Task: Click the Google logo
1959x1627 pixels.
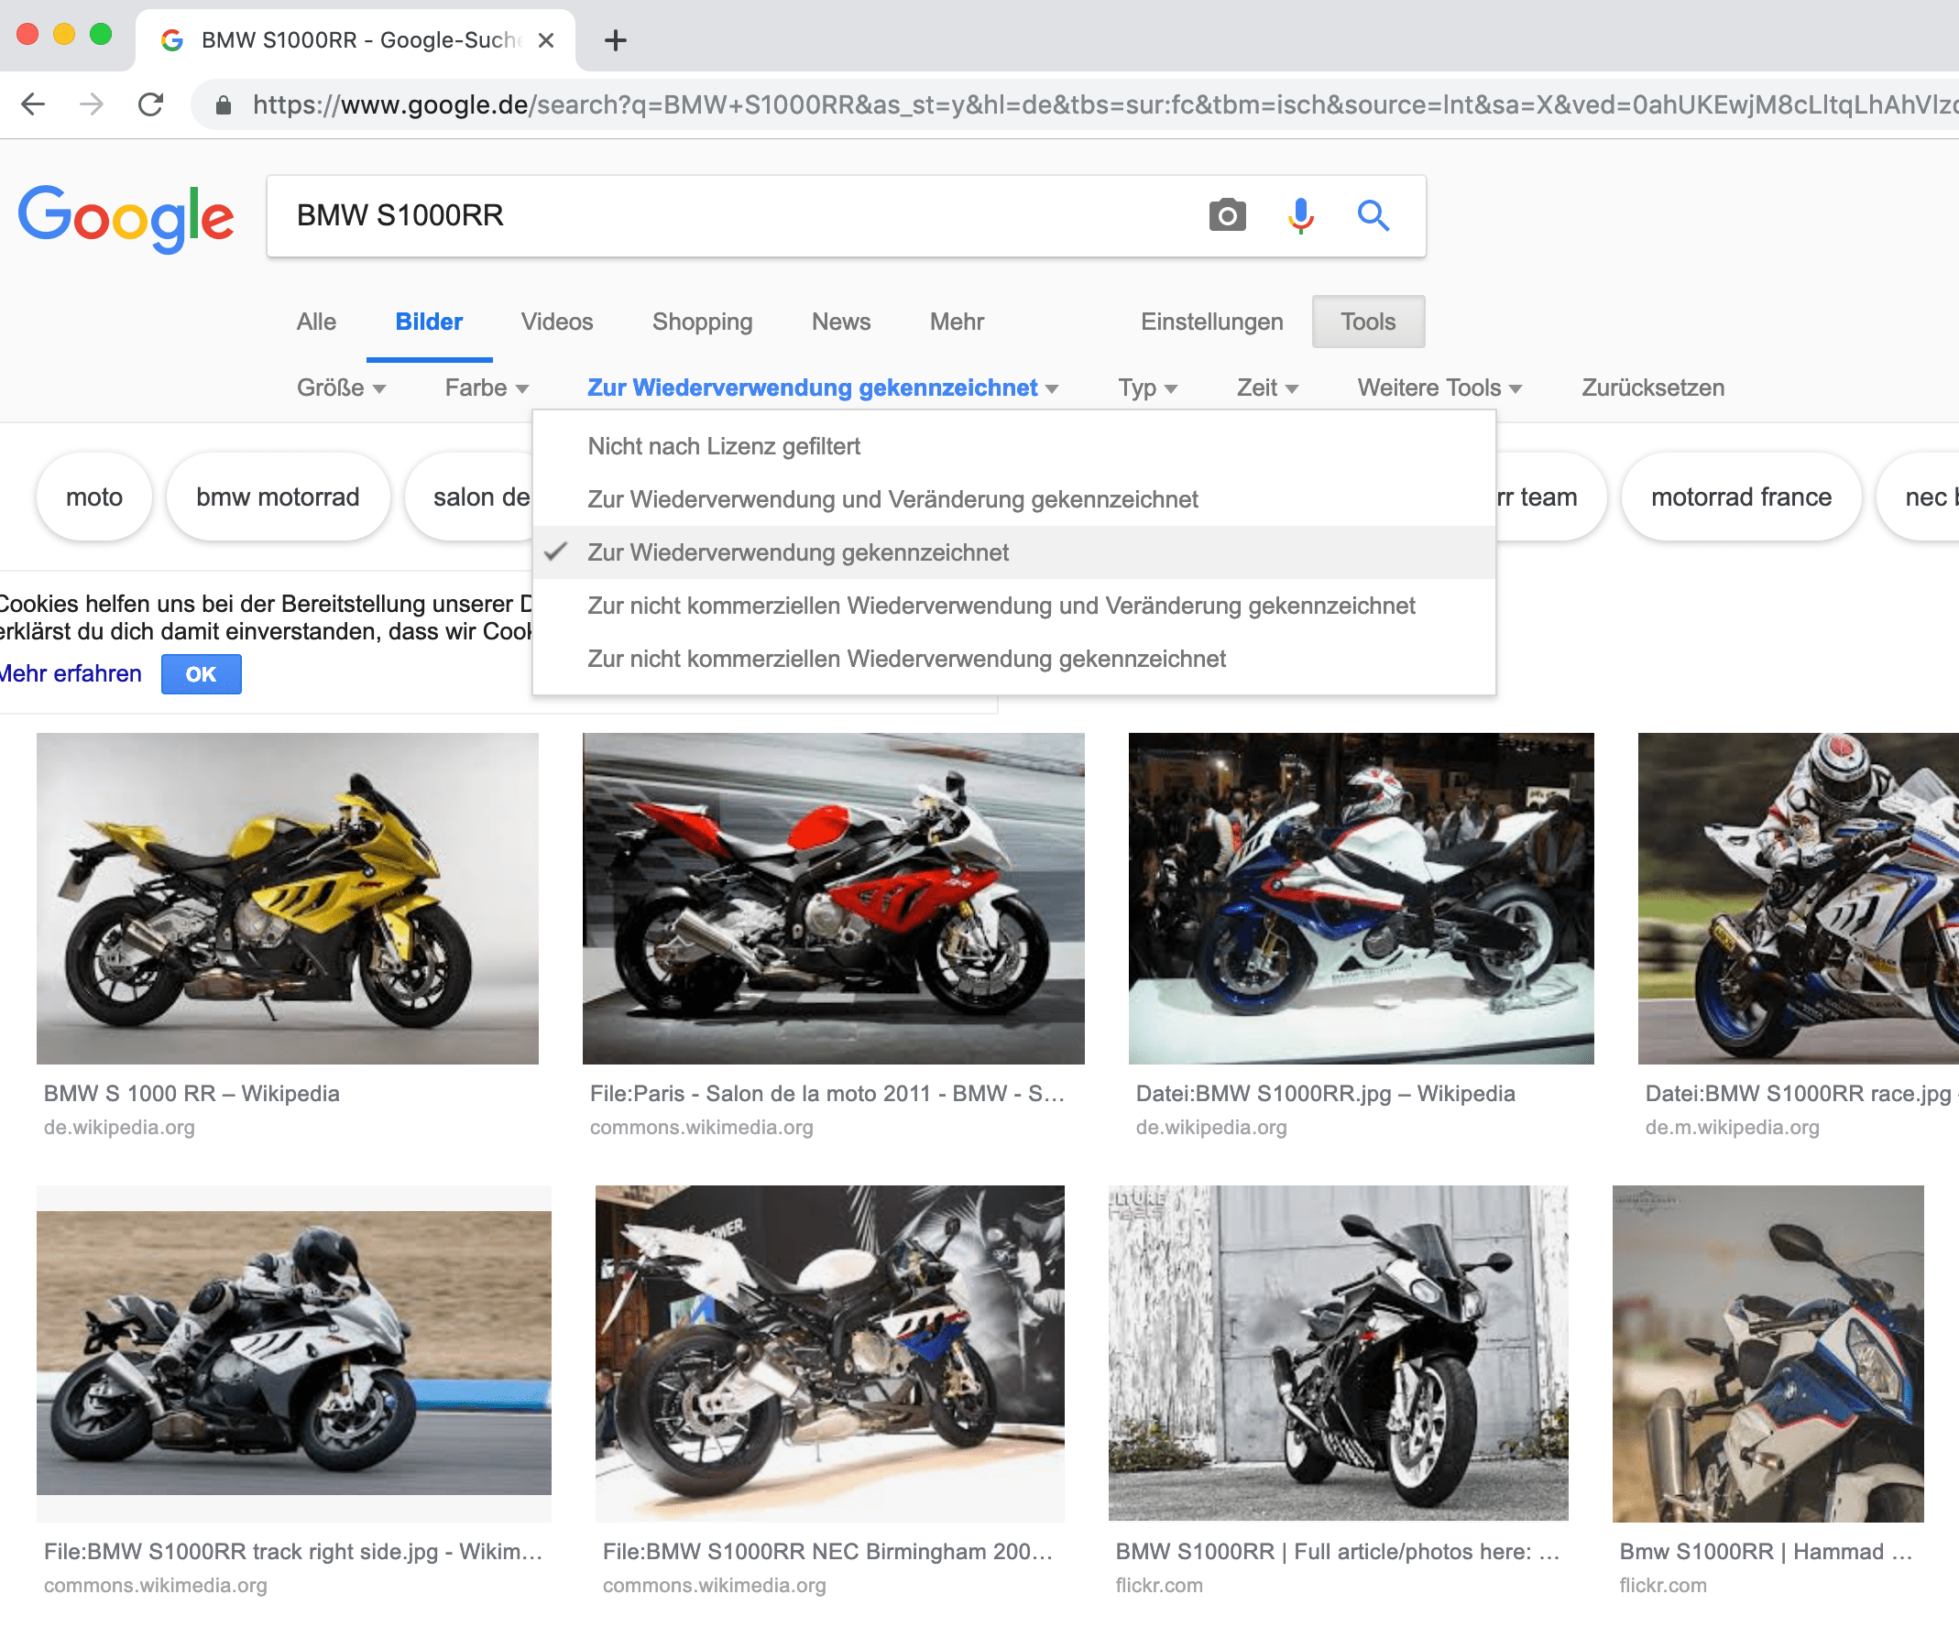Action: (x=126, y=217)
